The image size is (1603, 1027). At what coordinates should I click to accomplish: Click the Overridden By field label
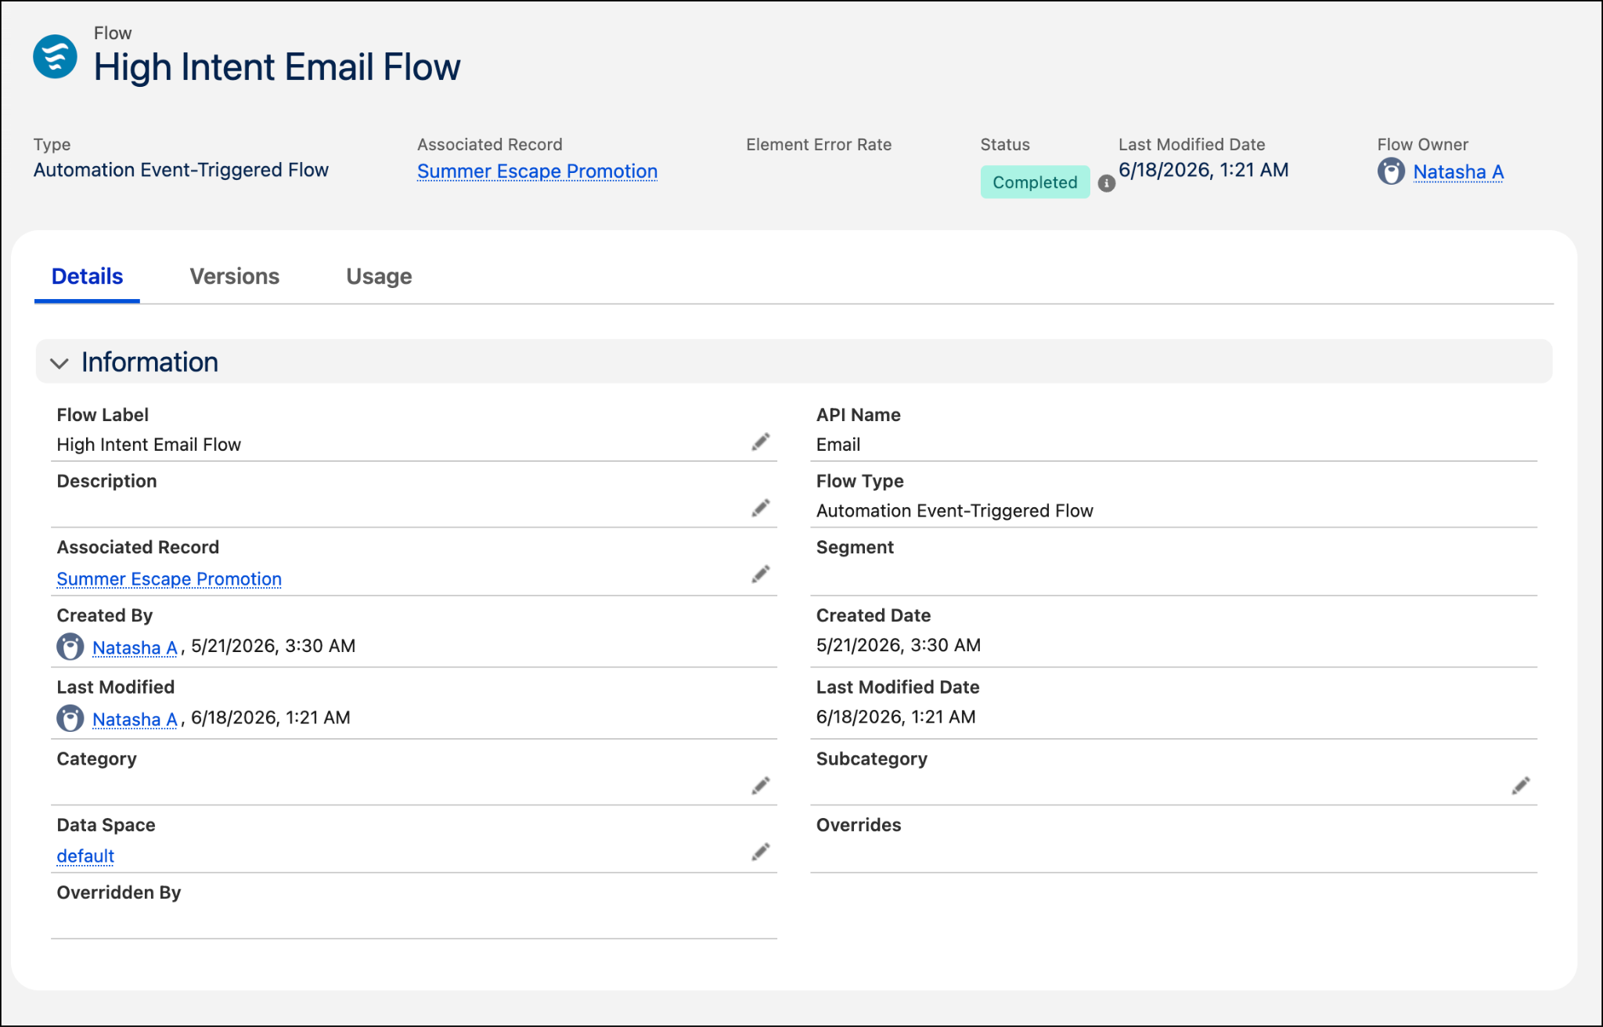tap(119, 892)
